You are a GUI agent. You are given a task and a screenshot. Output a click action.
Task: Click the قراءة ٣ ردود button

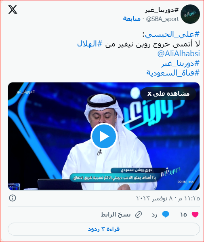pos(104,229)
